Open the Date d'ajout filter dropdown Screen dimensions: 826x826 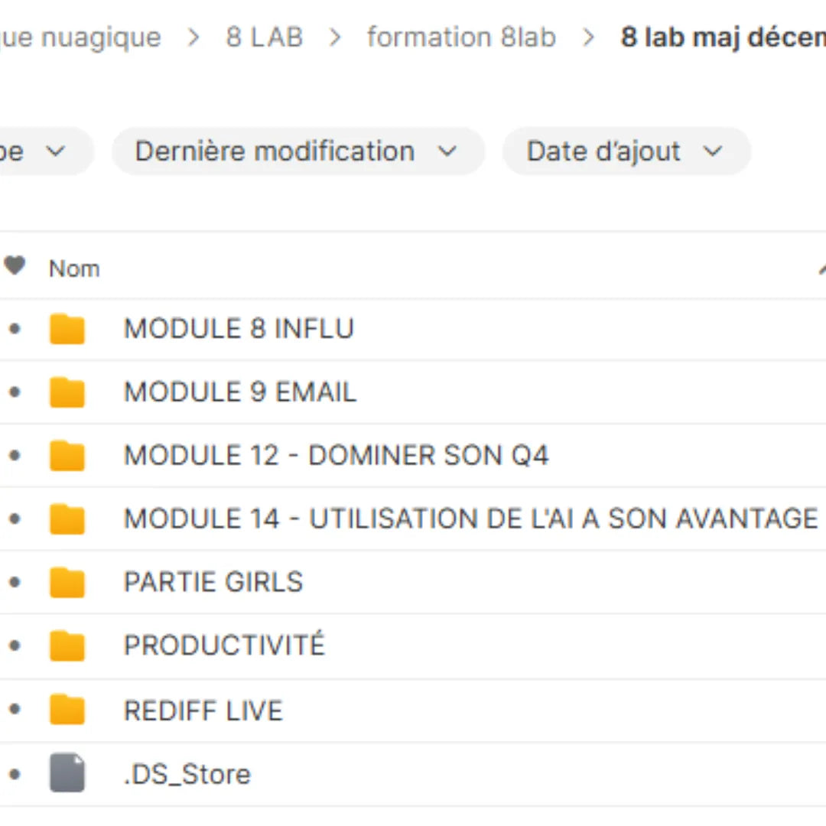tap(626, 151)
